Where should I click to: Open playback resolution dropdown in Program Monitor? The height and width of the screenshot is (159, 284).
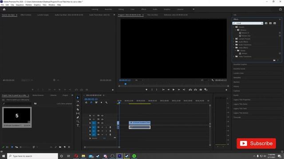(x=205, y=80)
